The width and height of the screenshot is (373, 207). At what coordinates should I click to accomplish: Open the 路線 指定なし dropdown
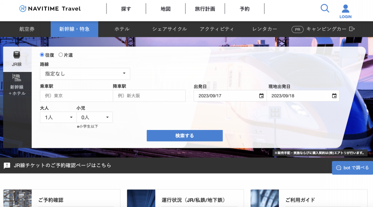click(85, 74)
